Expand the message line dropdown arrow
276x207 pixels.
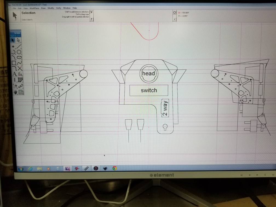pos(91,13)
